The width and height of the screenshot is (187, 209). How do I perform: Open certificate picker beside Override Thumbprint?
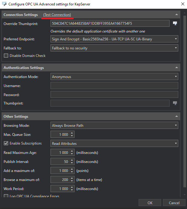click(x=175, y=23)
